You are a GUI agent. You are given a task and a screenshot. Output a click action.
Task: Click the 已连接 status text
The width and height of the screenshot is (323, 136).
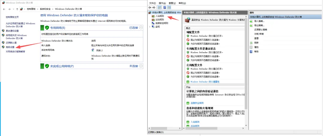[133, 27]
